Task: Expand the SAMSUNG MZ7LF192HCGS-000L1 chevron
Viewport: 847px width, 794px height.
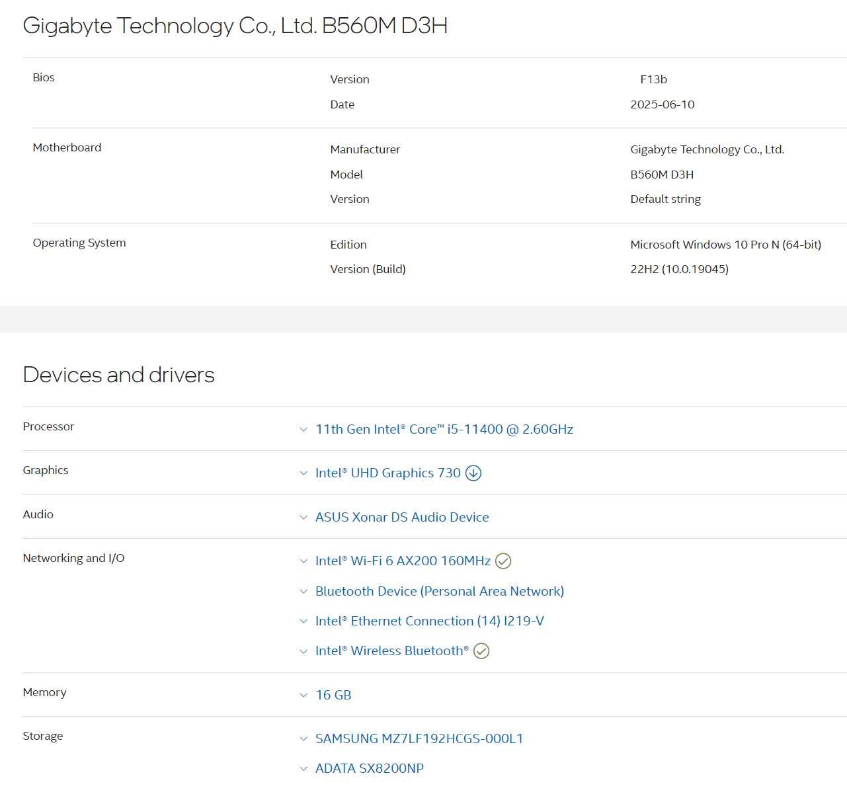Action: point(303,739)
